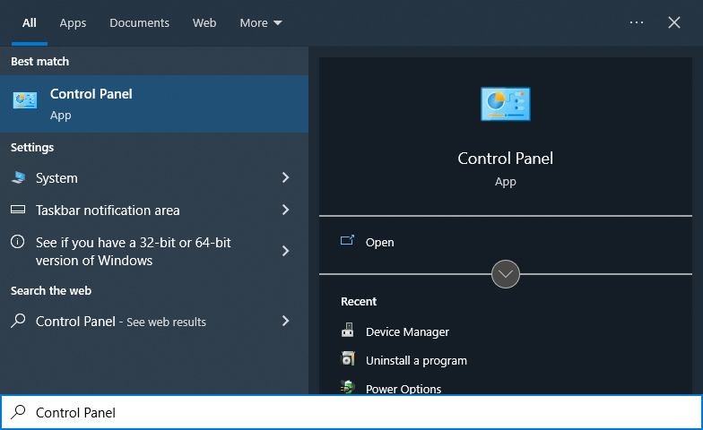This screenshot has height=430, width=703.
Task: Close the search panel with X
Action: (674, 22)
